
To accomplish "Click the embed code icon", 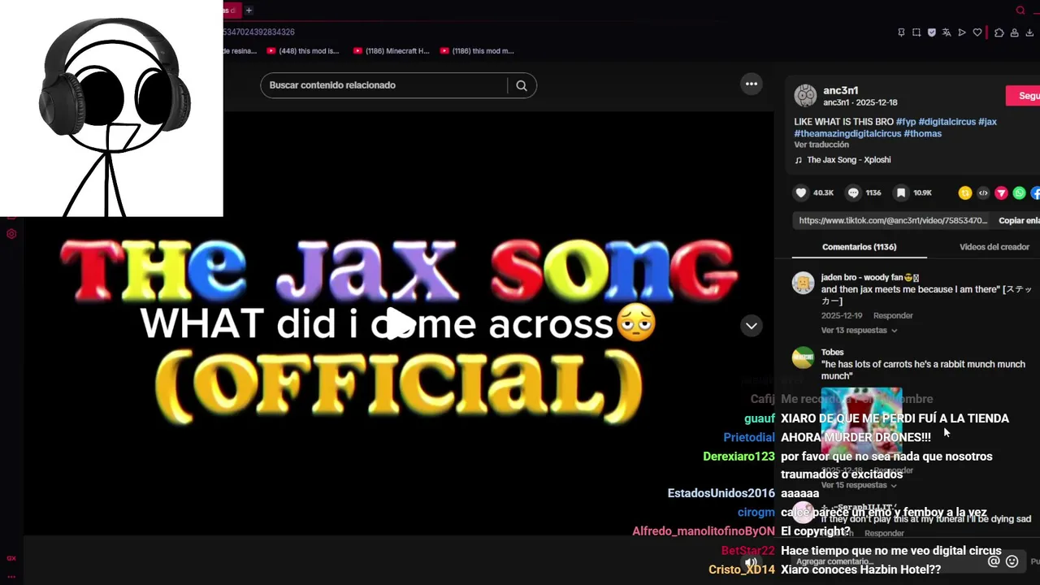I will (x=983, y=193).
